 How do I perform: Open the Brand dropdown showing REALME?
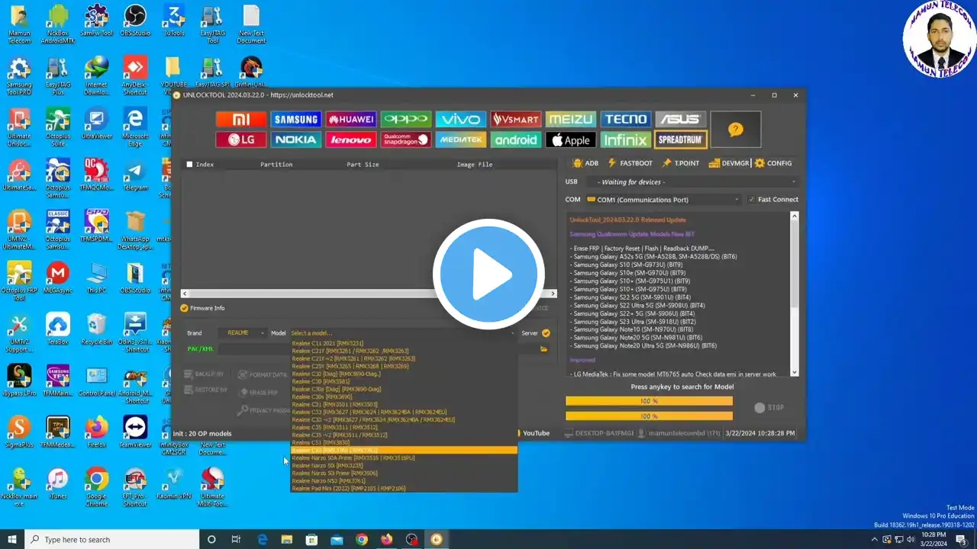click(243, 333)
